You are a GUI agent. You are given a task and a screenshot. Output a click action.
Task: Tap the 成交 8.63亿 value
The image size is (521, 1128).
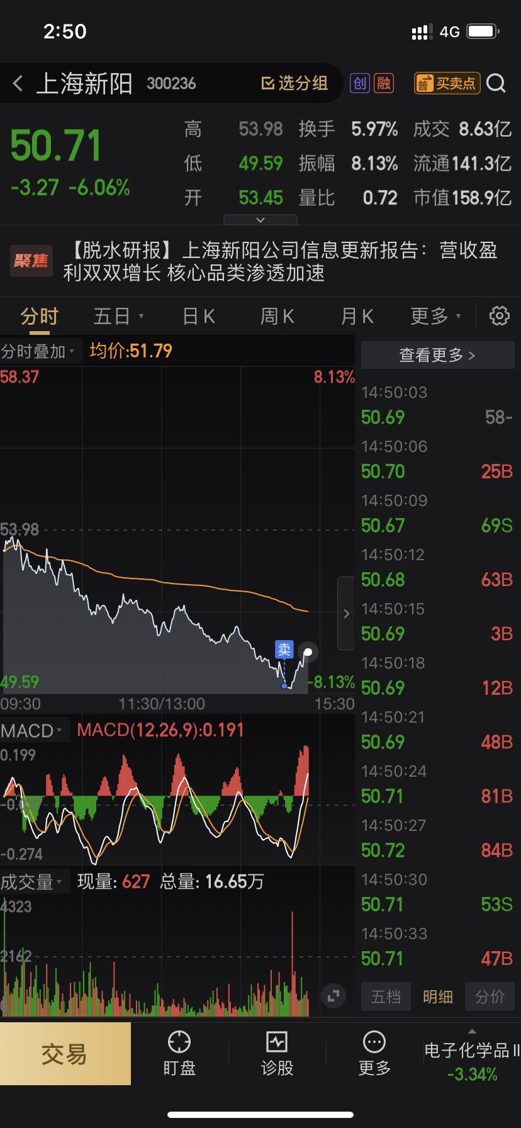[x=462, y=129]
